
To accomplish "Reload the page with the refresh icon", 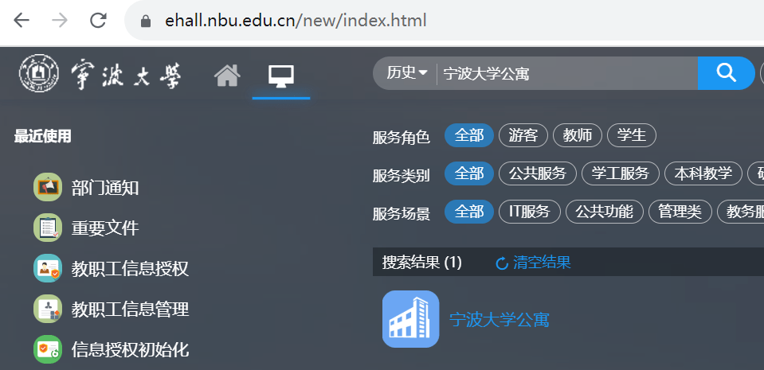I will coord(99,21).
